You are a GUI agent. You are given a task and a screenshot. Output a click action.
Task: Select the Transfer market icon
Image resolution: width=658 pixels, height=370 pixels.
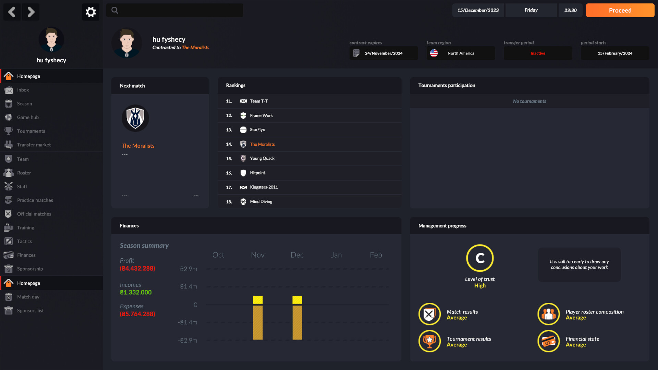[x=9, y=145]
